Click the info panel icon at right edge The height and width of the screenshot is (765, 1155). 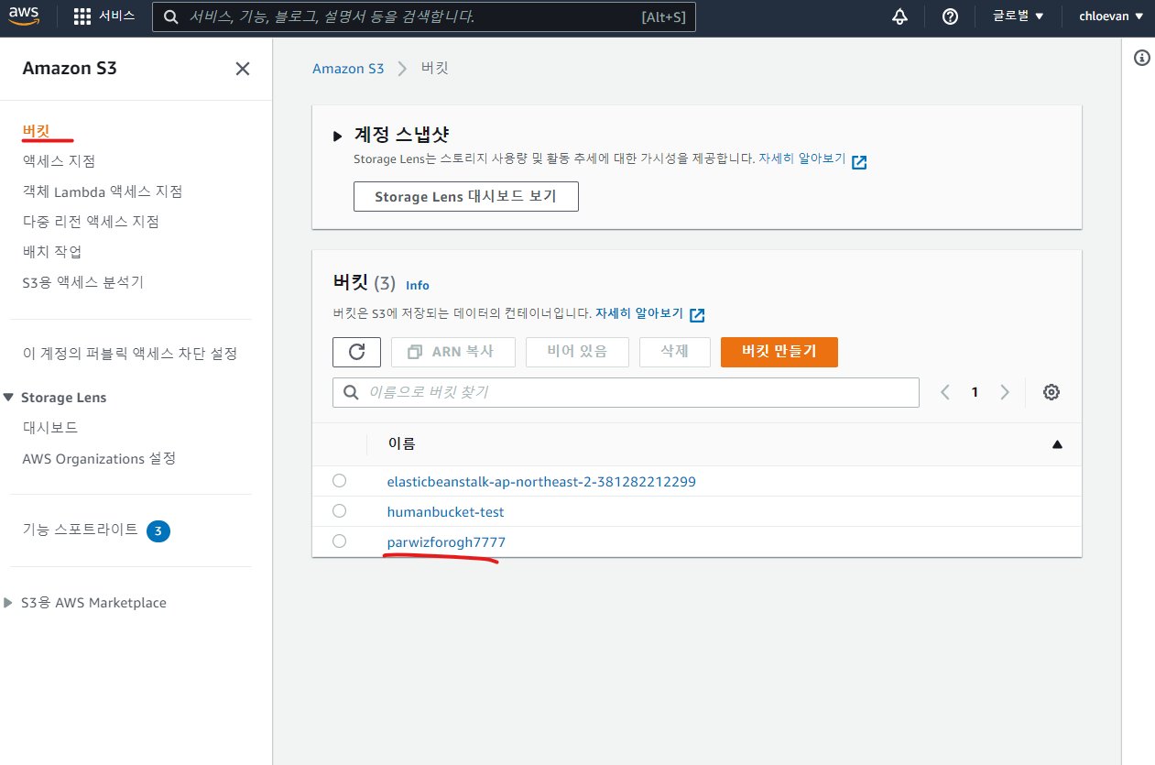click(x=1141, y=58)
